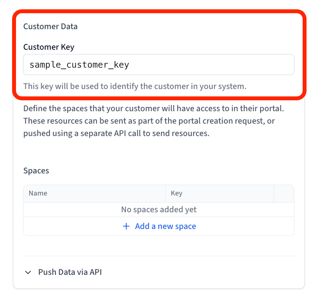
Task: Click the sample_customer_key text value
Action: point(79,65)
